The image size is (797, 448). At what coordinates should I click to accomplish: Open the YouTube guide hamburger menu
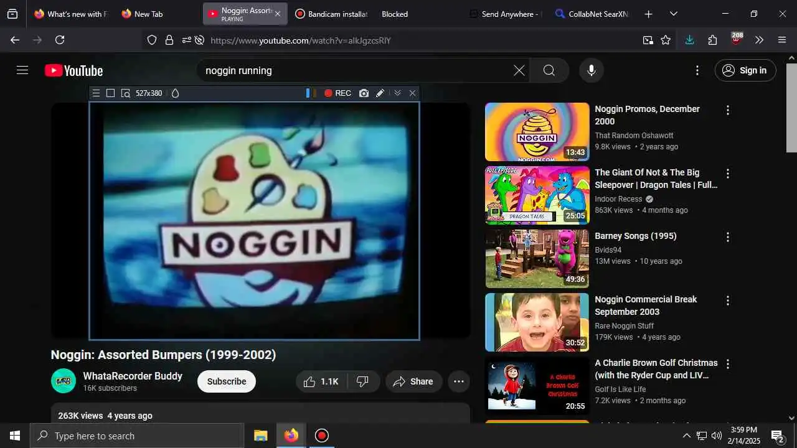coord(22,70)
